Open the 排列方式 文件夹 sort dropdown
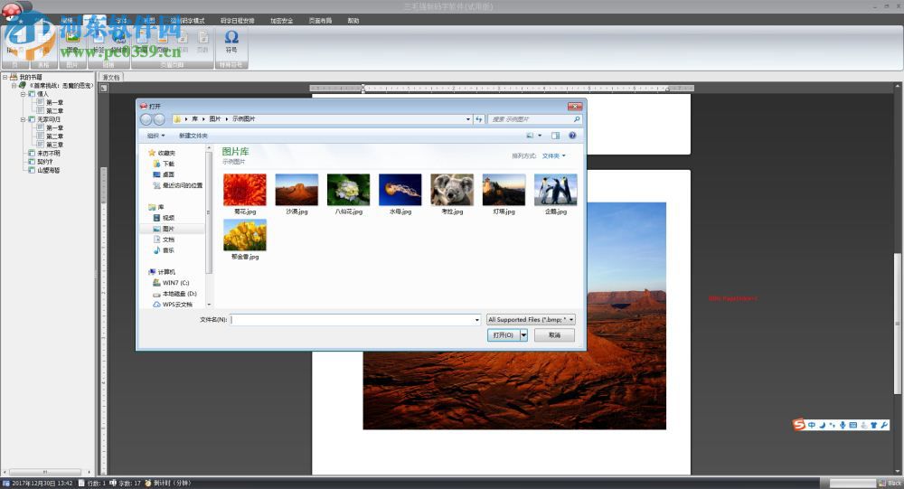 pos(553,155)
